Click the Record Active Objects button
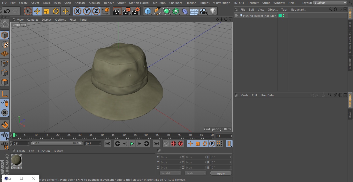Screen dimensions: 353x182 point(166,144)
